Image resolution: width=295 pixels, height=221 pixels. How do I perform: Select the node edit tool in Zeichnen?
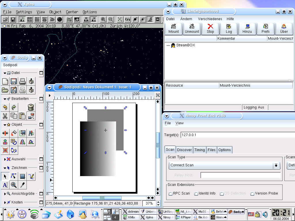[x=14, y=176]
